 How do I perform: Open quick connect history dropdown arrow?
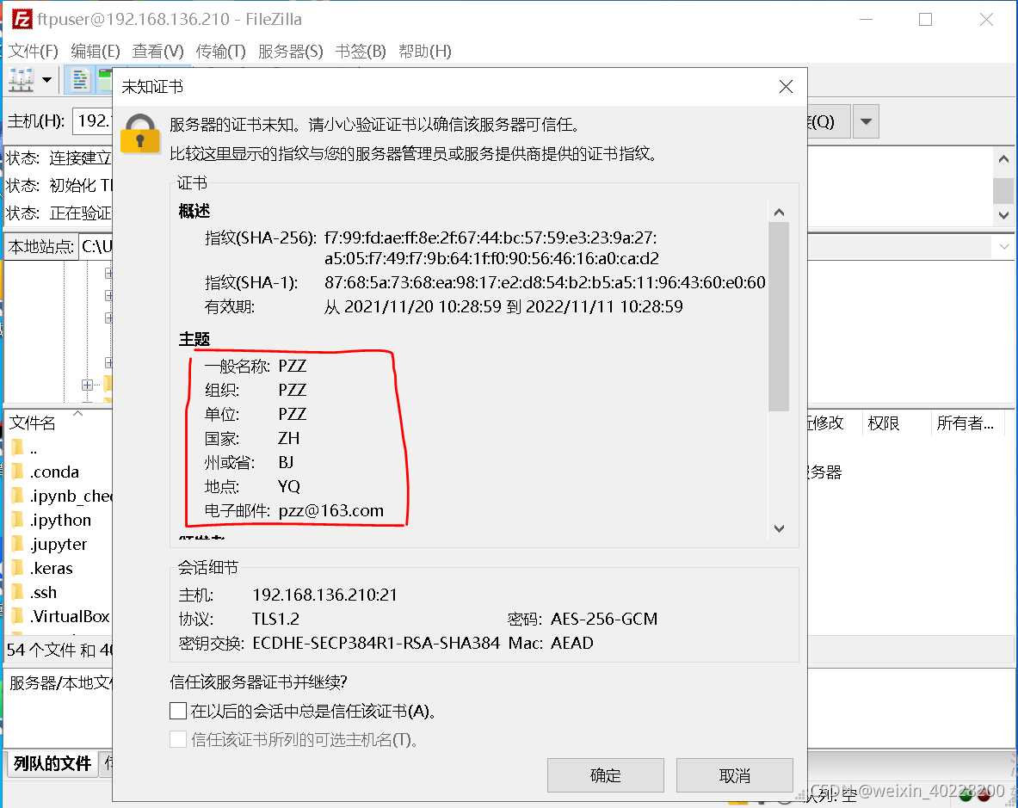tap(867, 122)
